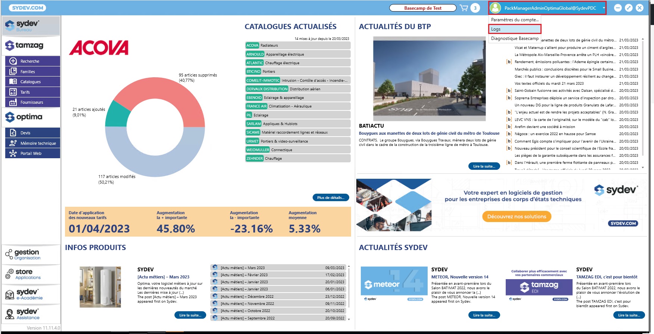Image resolution: width=654 pixels, height=334 pixels.
Task: Click the blue modifiés donut segment
Action: coord(155,162)
